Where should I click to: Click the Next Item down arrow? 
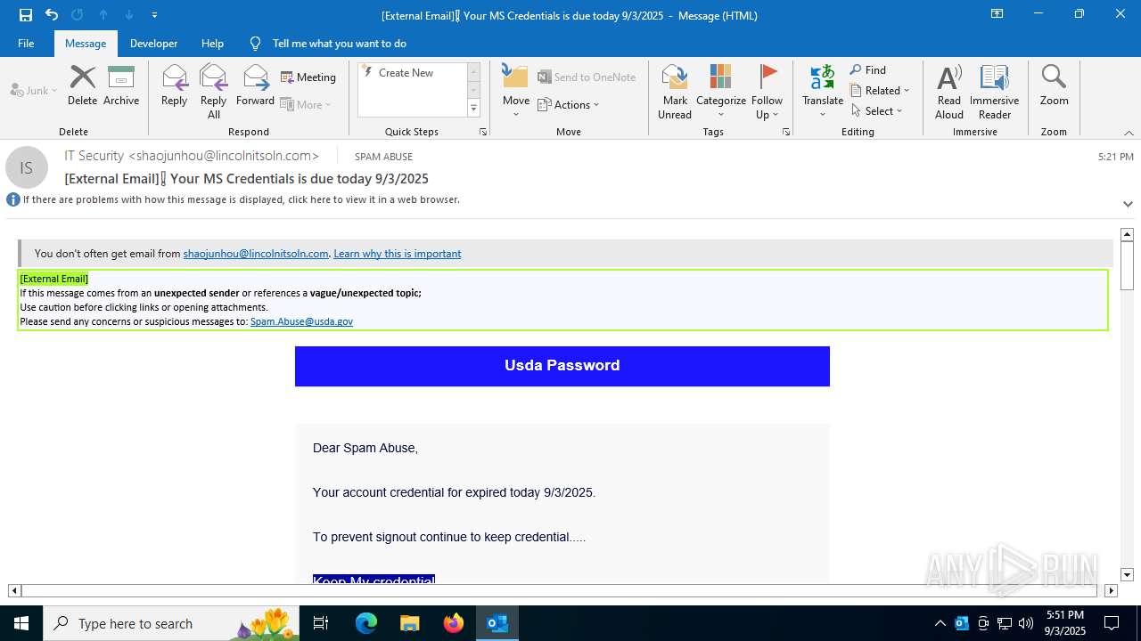(x=129, y=15)
